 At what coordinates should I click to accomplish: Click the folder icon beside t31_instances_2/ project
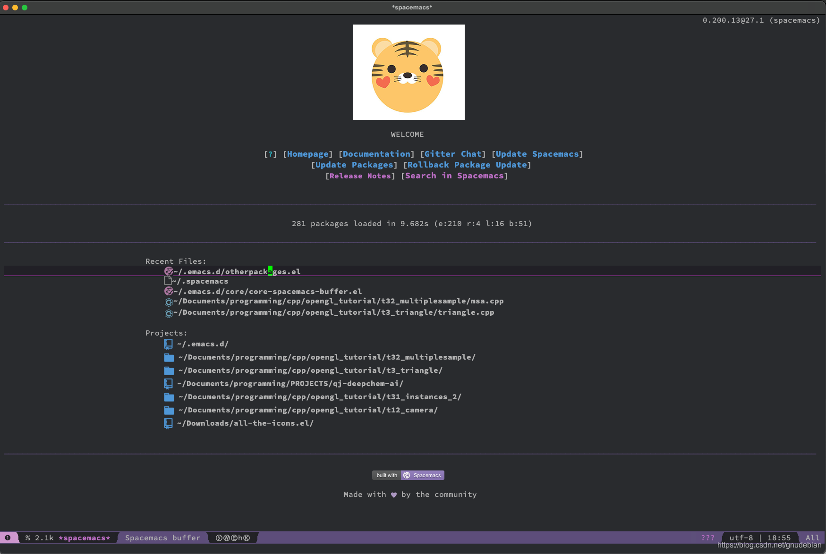169,397
